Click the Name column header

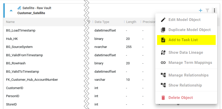10,22
